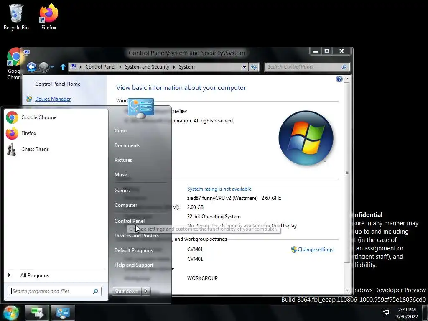Click the address bar computer icon

click(x=74, y=66)
